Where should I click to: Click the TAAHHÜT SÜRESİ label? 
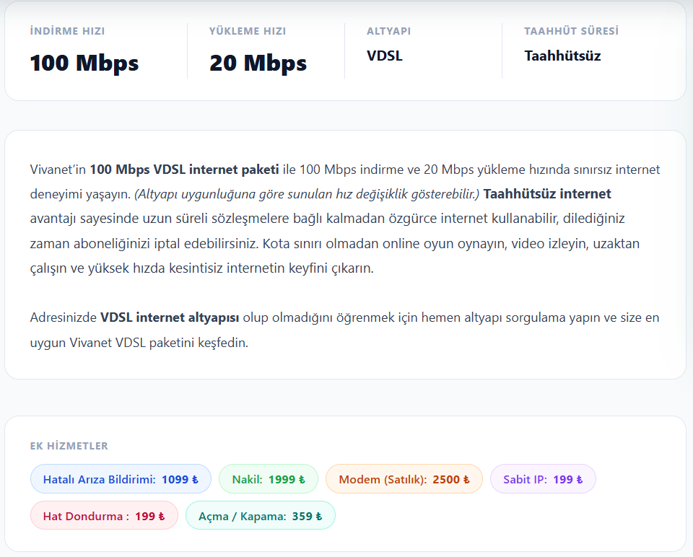tap(572, 31)
